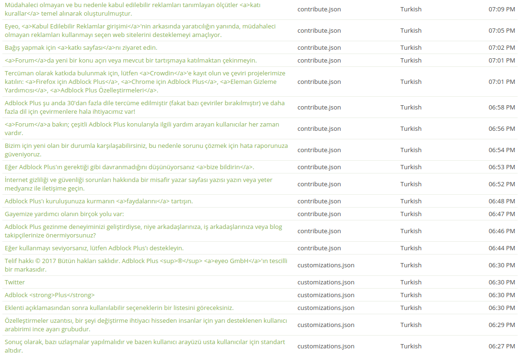This screenshot has height=355, width=529.
Task: Click contribute.json in the 07:02 PM row
Action: pos(319,47)
